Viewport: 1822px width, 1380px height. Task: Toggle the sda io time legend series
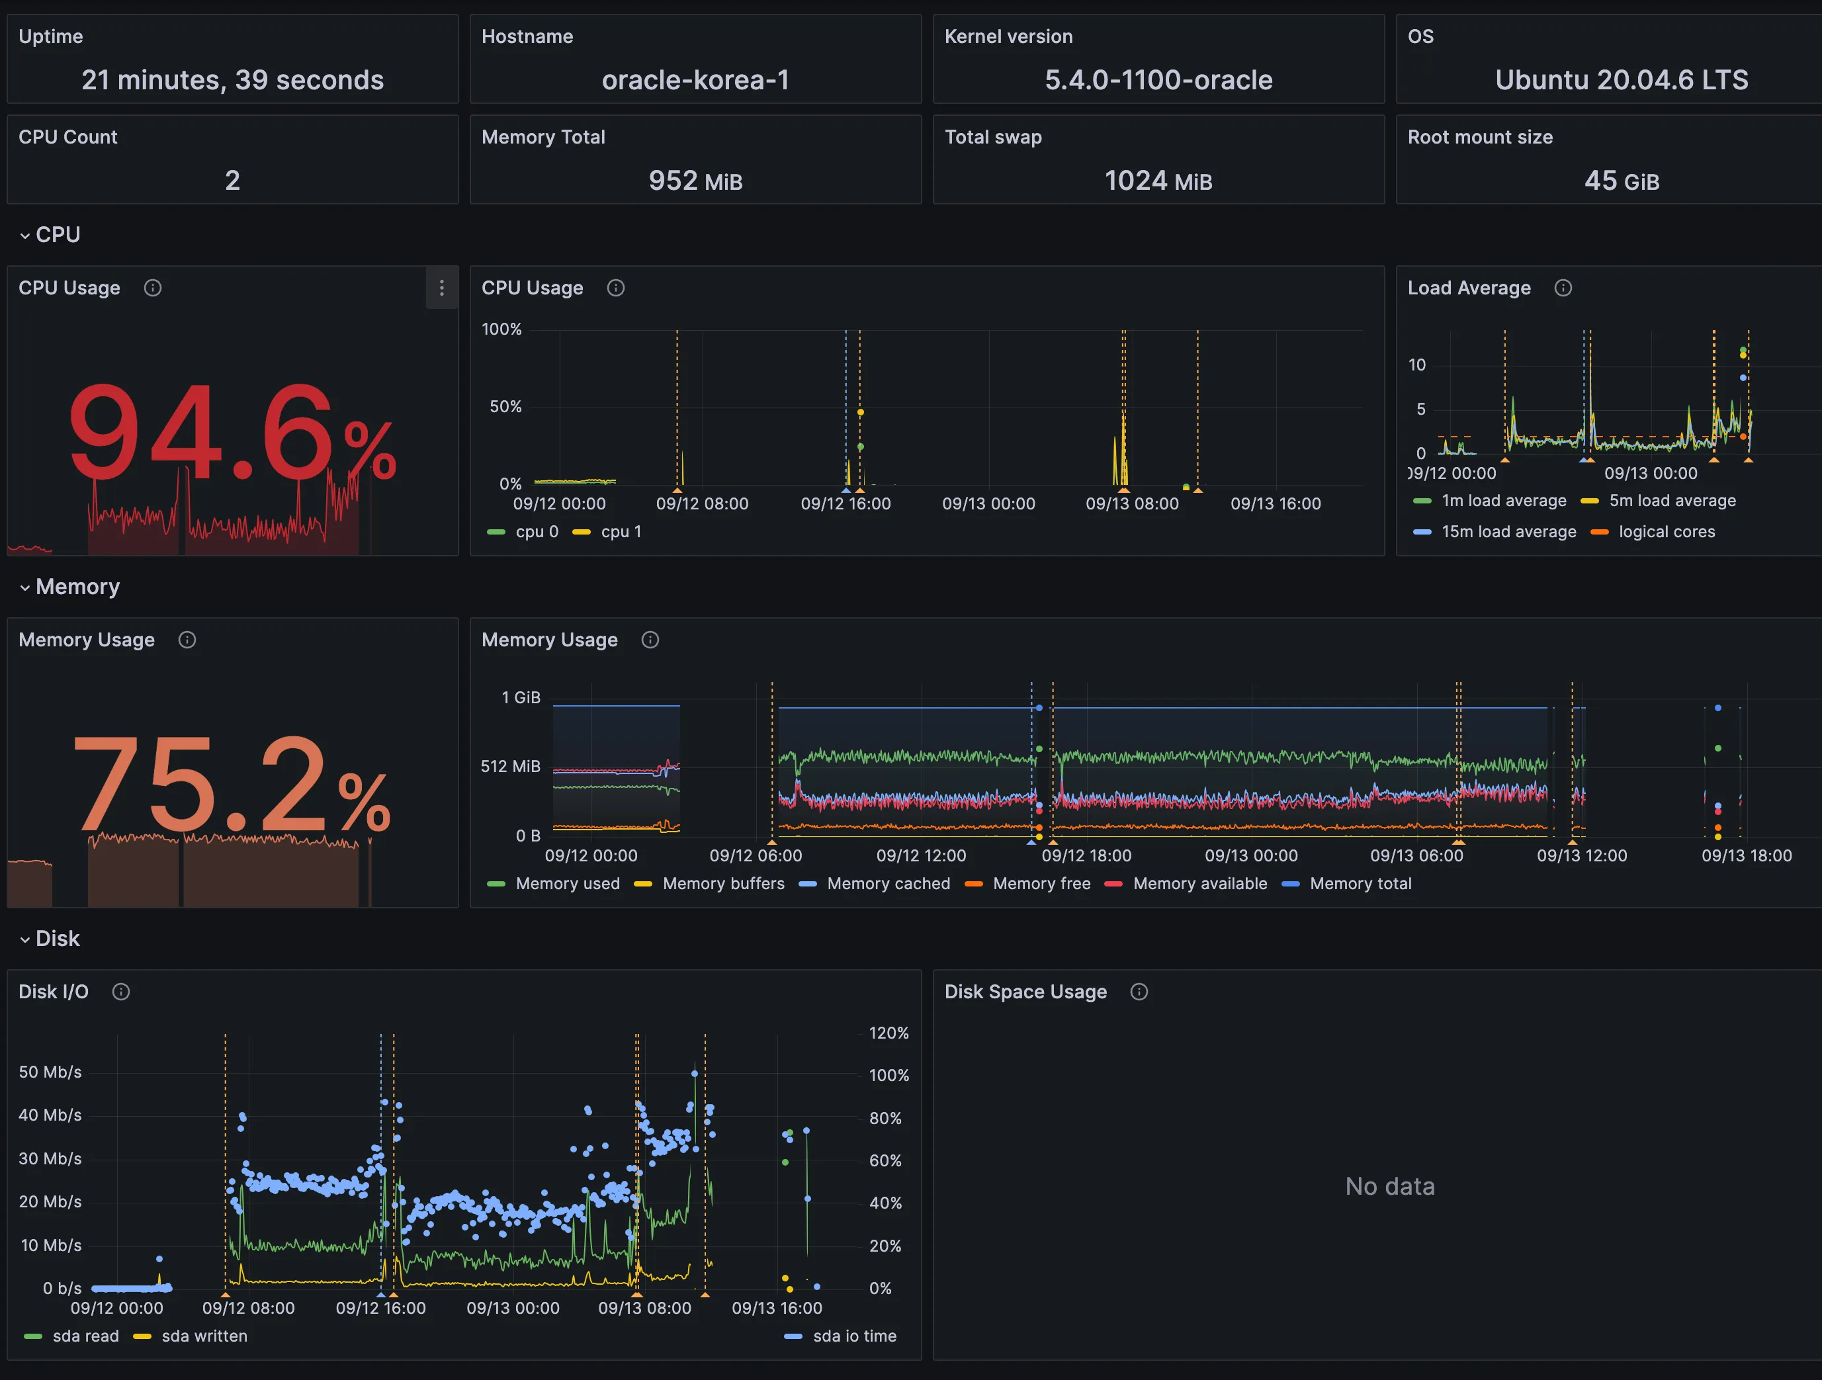(854, 1336)
